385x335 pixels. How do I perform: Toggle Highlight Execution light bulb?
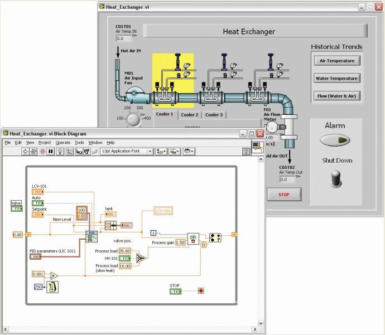[x=60, y=151]
